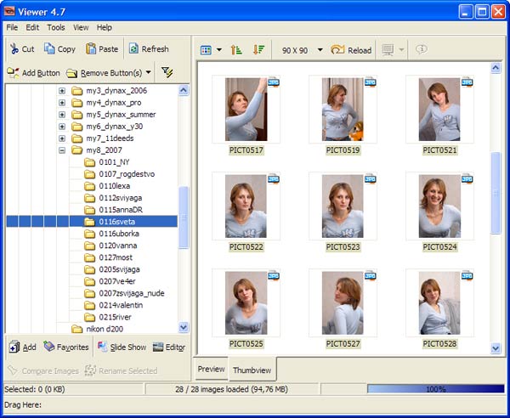Click the Add Button toolbar item

click(x=34, y=73)
